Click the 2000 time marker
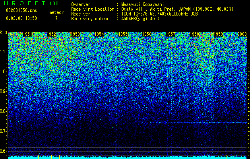This screenshot has width=250, height=159. click(242, 34)
